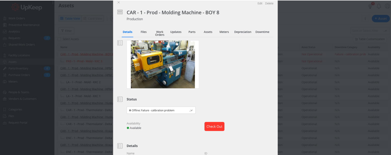391x155 pixels.
Task: Click the add Asset button
Action: tap(380, 18)
